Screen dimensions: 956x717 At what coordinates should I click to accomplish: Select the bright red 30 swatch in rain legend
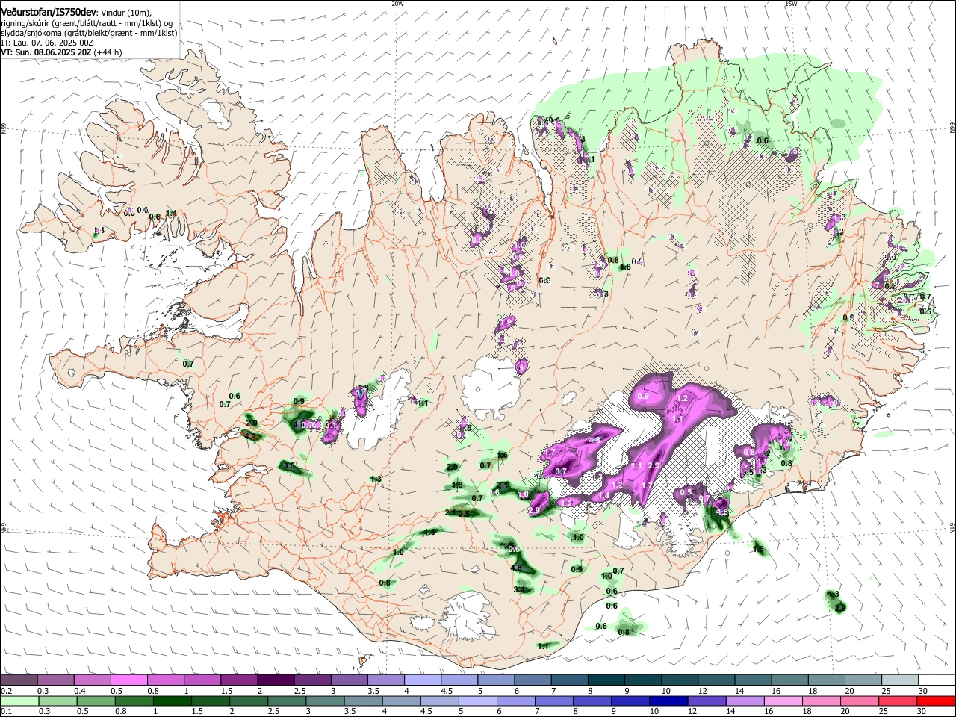tap(937, 701)
